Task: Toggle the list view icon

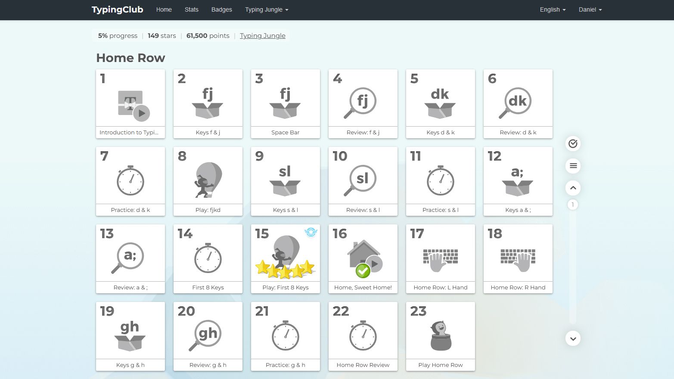Action: pos(573,166)
